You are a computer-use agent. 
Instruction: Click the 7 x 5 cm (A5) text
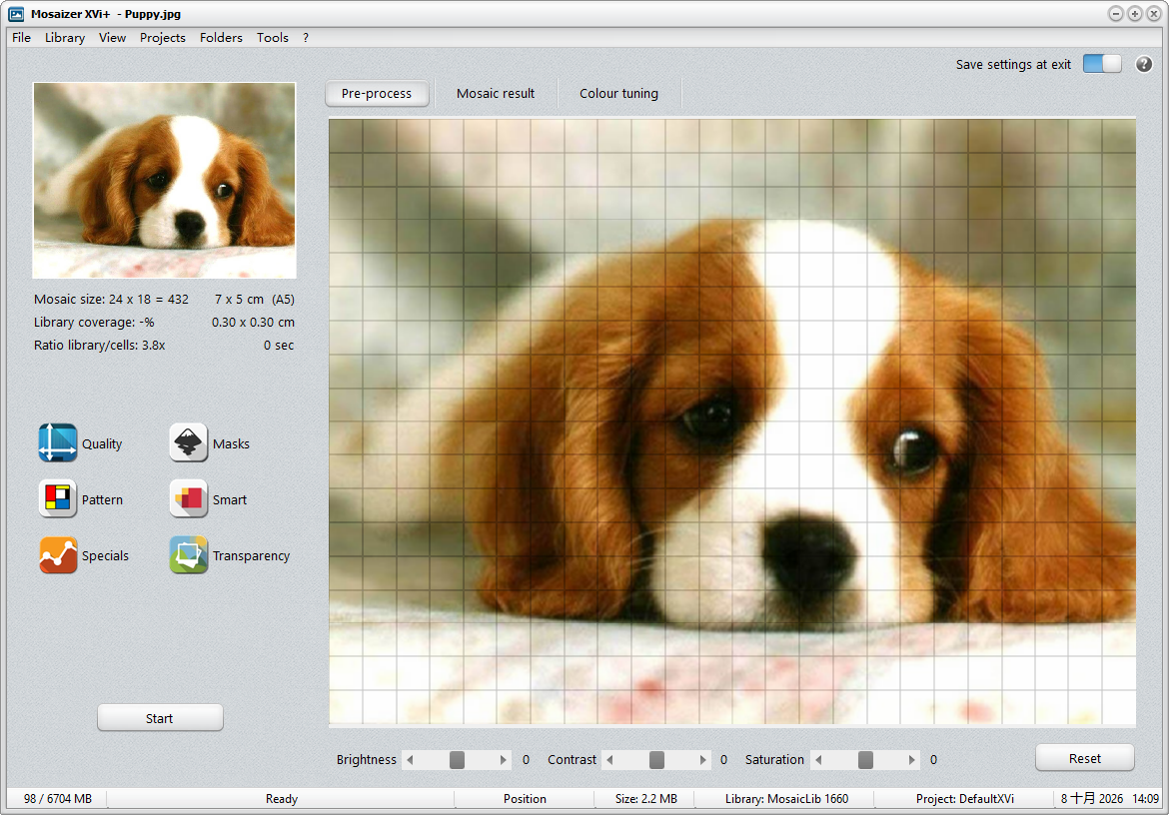(254, 299)
